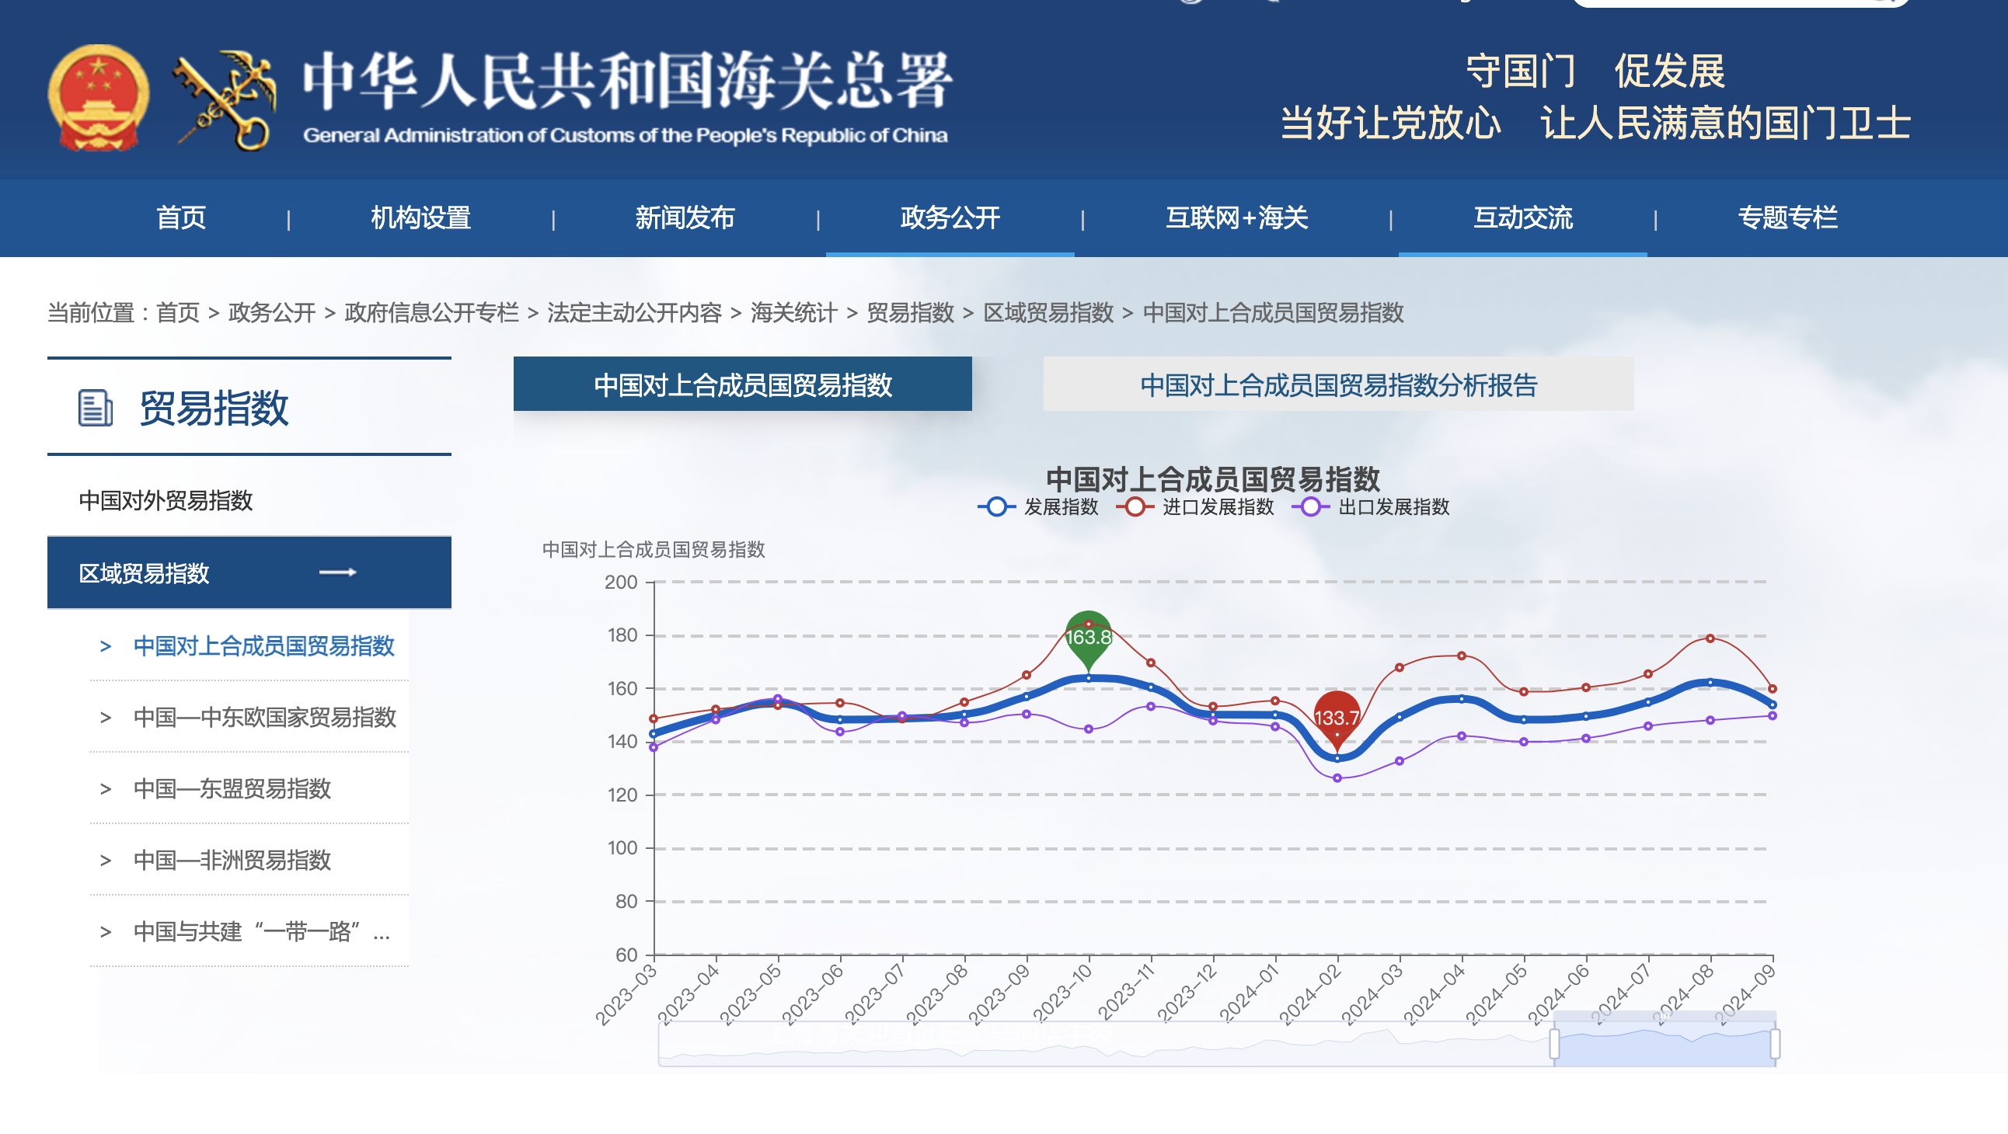Expand the 中国对外贸易指数 sidebar item

(x=166, y=500)
